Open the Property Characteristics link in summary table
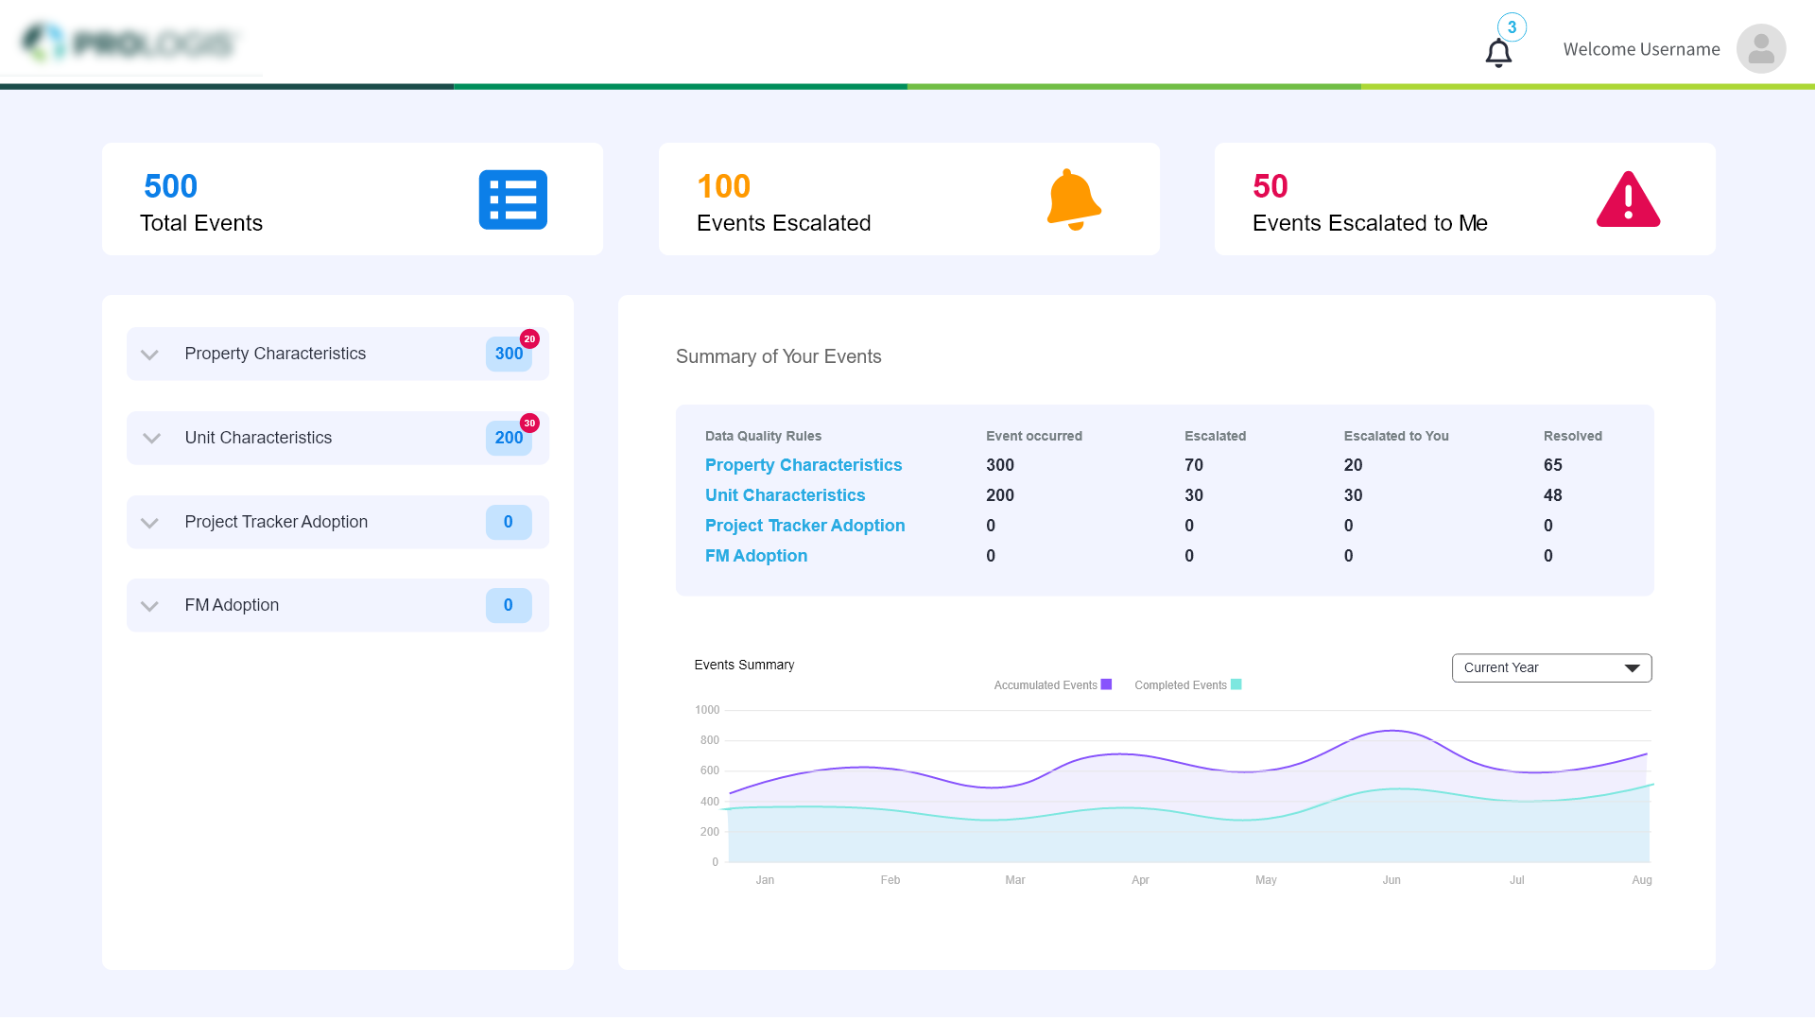 point(803,465)
